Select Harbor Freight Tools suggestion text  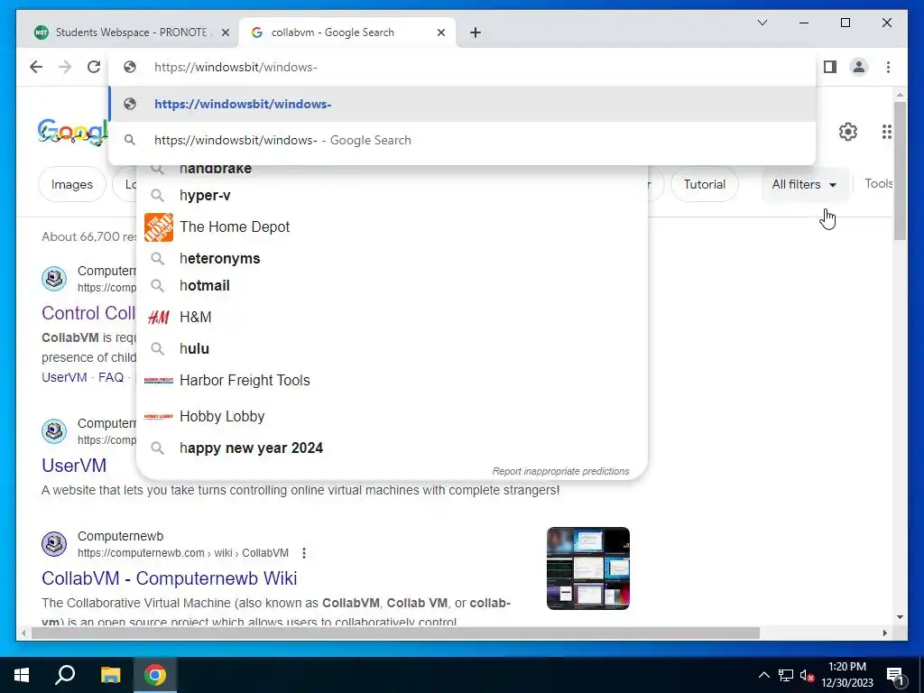pyautogui.click(x=245, y=380)
